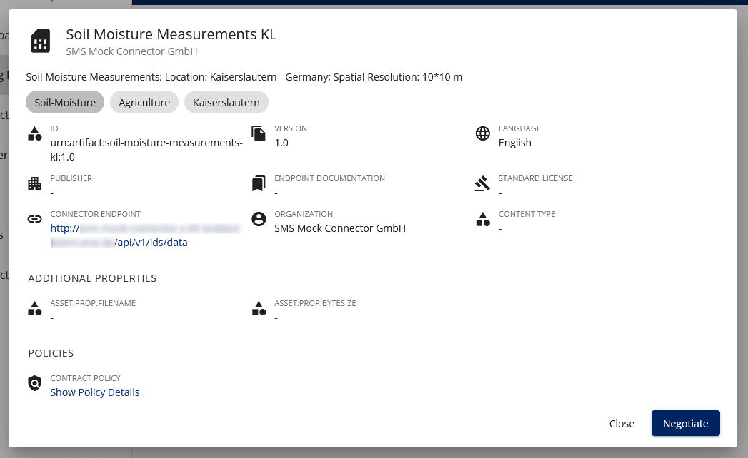Click the STANDARD LICENSE label
The height and width of the screenshot is (458, 748).
coord(536,178)
